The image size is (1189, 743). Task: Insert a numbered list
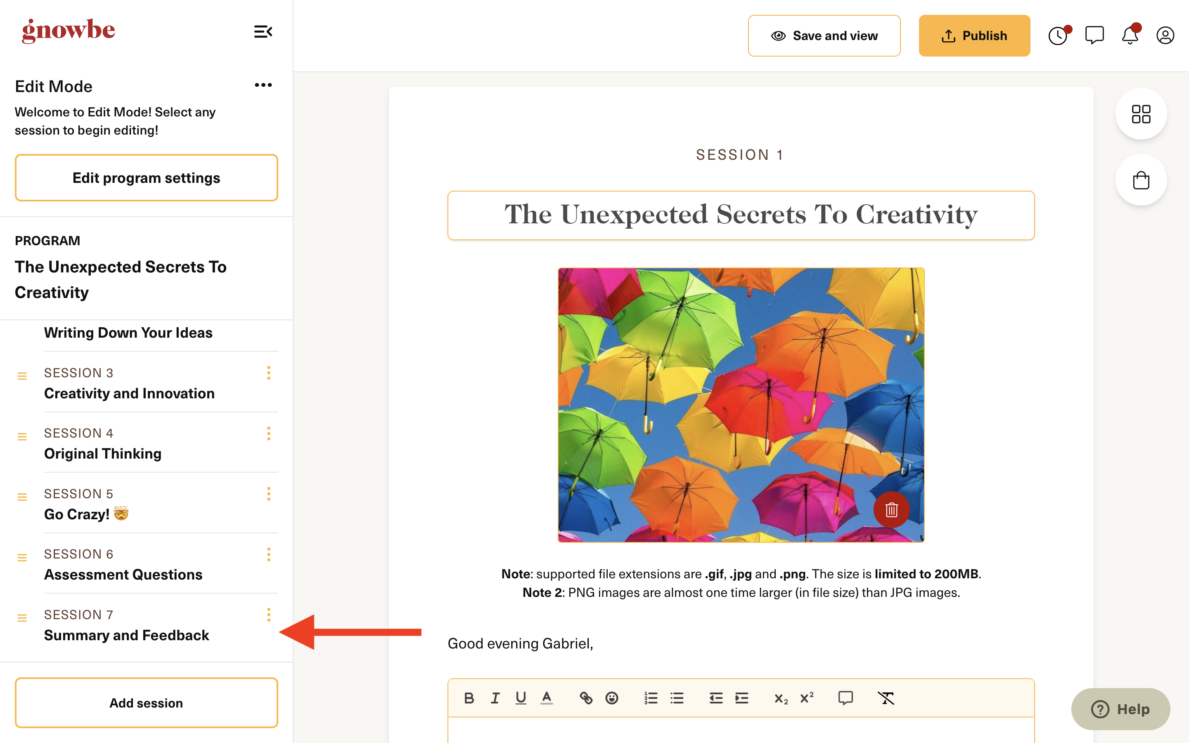click(651, 698)
